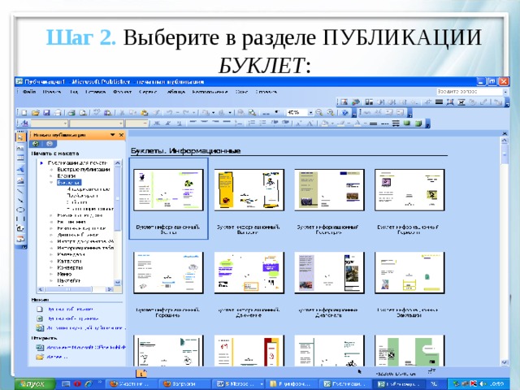This screenshot has width=520, height=390.
Task: Click the Design Gallery Object tool
Action: 20,239
